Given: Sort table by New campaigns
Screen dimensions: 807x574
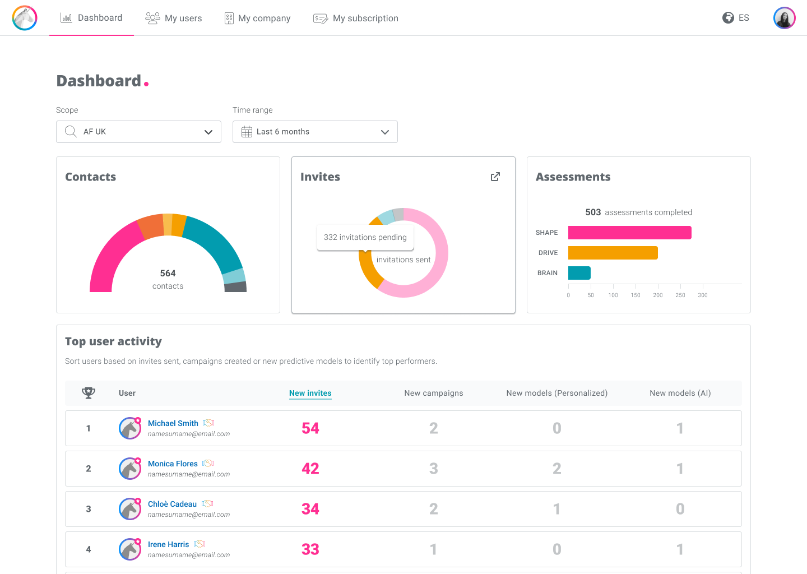Looking at the screenshot, I should (434, 393).
